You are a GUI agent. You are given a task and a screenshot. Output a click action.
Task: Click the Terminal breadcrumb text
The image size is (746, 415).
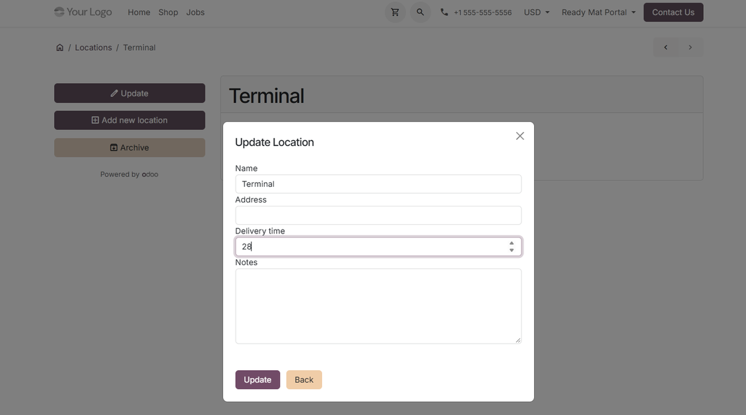pos(139,48)
